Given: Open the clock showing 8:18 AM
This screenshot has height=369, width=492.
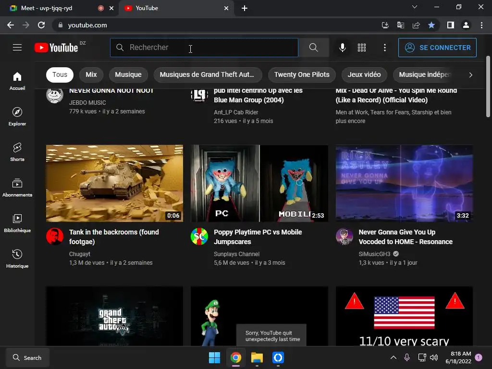Looking at the screenshot, I should coord(458,357).
